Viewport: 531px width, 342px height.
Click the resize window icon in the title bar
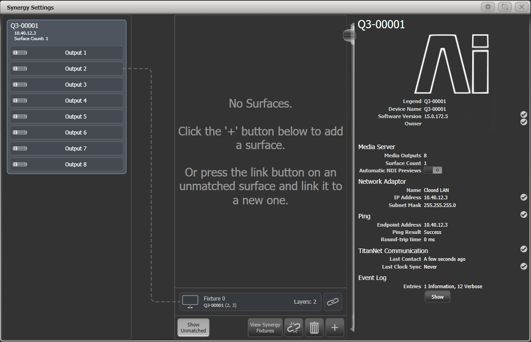tap(505, 7)
